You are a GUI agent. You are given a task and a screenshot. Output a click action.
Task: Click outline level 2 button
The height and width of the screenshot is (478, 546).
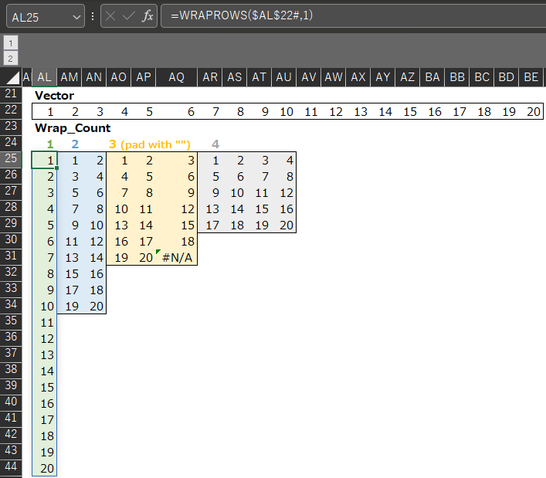[11, 59]
